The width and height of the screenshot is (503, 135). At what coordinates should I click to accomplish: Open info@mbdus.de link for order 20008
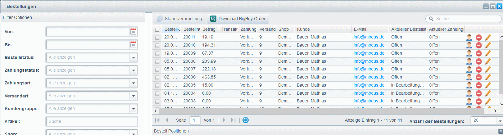(369, 61)
